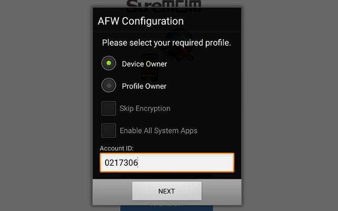Tick the Enable All System Apps checkbox
Image resolution: width=338 pixels, height=211 pixels.
pos(109,130)
